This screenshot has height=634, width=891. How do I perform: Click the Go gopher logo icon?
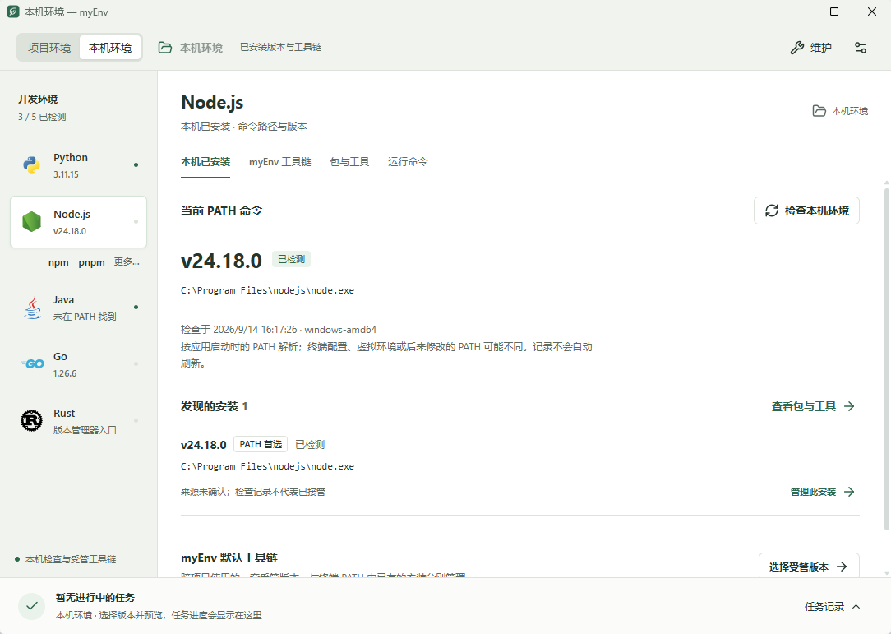(32, 364)
